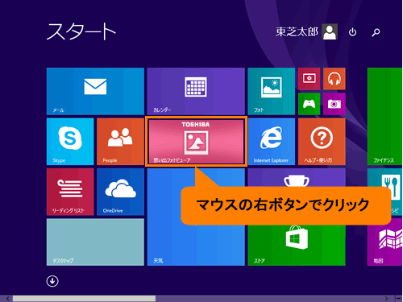Viewport: 403px width, 302px height.
Task: Launch the Video tile
Action: coord(310,79)
